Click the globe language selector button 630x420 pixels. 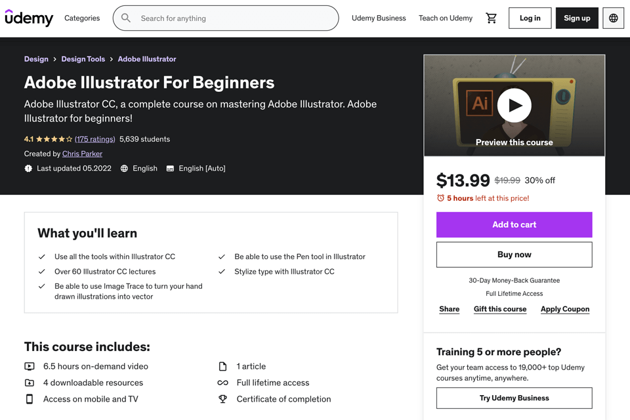click(613, 18)
